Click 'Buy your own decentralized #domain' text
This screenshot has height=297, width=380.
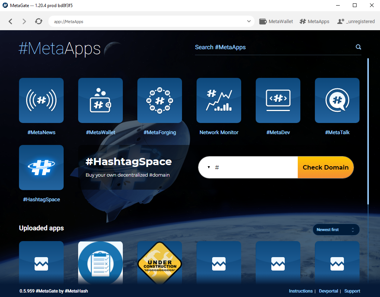coord(128,175)
